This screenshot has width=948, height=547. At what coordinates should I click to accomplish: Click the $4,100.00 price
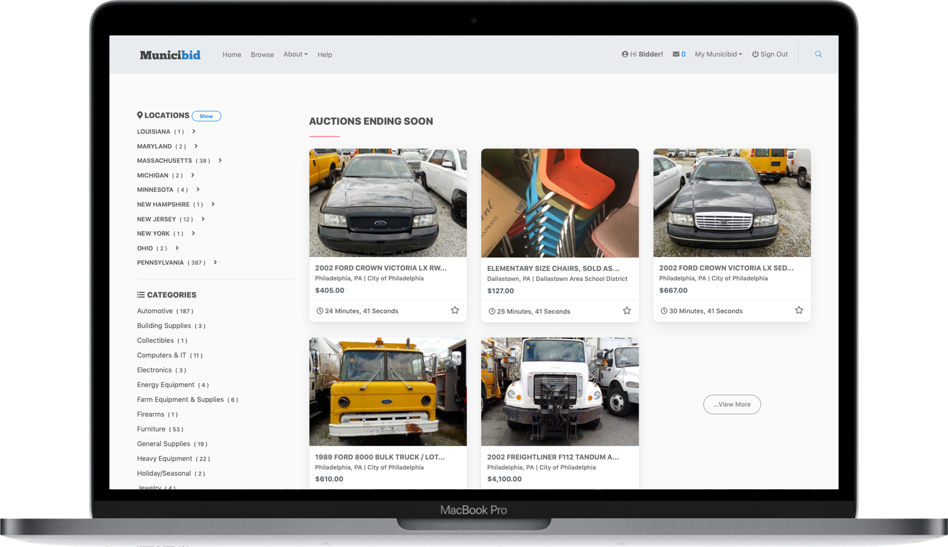point(504,479)
